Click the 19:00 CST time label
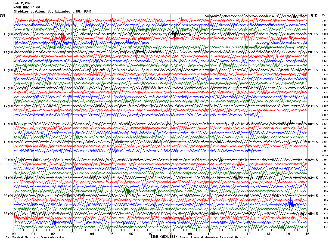The width and height of the screenshot is (329, 241). 8,142
